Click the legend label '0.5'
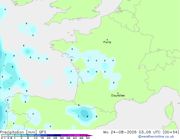The image size is (180, 139). click(x=10, y=138)
